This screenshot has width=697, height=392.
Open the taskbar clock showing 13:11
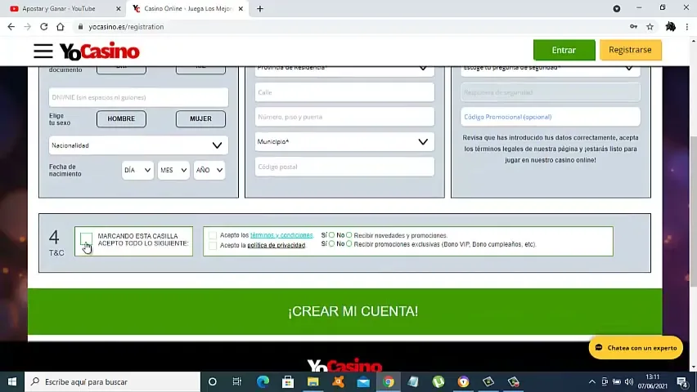[x=653, y=381]
